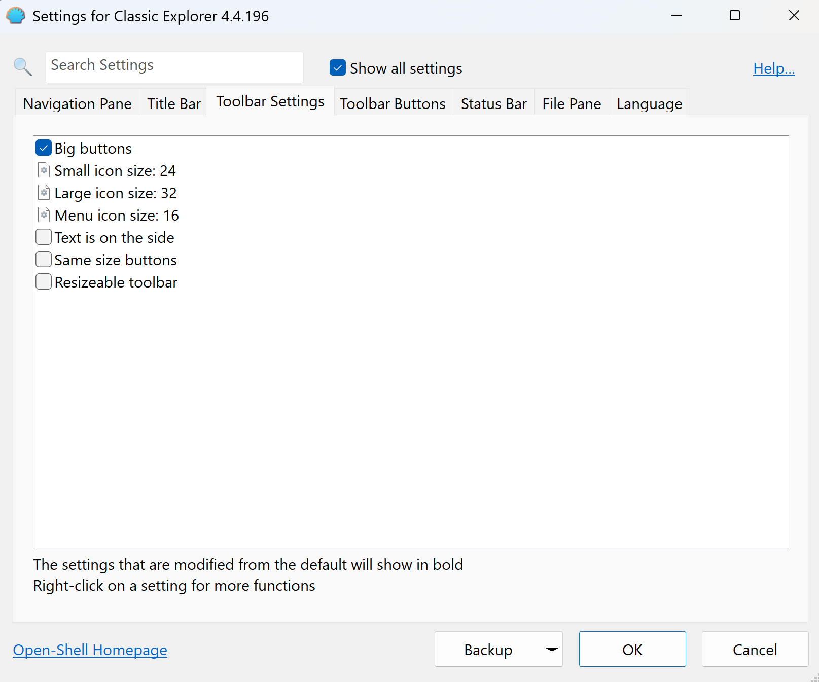Click the Search Settings input field
Viewport: 819px width, 682px height.
(174, 67)
